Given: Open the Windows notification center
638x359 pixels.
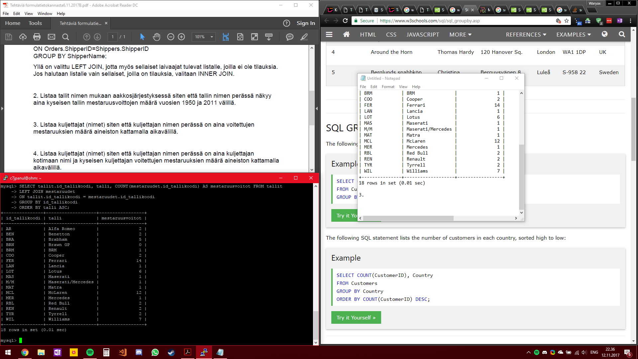Looking at the screenshot, I should (x=628, y=353).
